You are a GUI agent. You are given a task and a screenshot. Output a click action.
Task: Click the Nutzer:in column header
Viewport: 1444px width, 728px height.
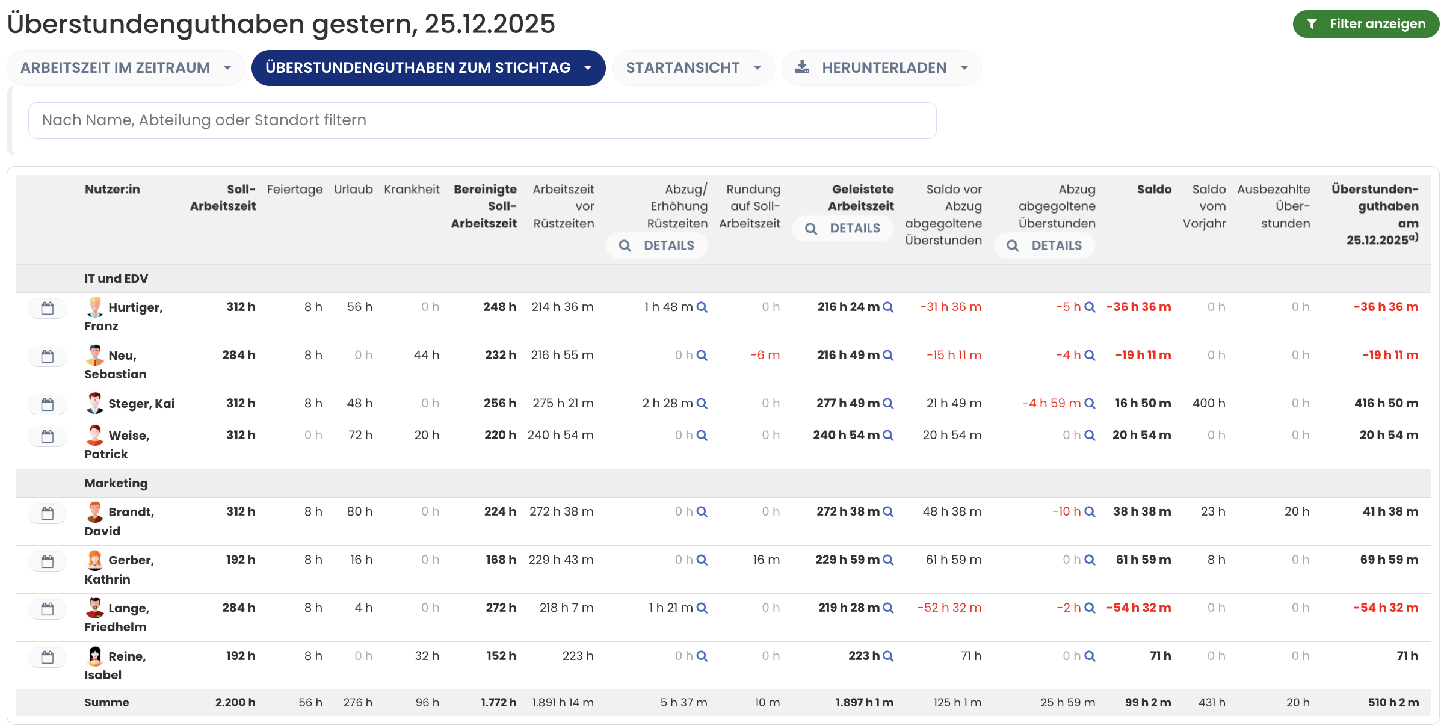(x=113, y=189)
